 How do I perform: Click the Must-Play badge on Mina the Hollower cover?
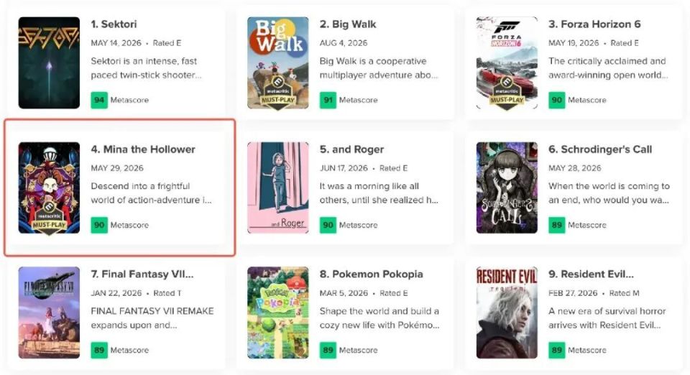tap(49, 218)
